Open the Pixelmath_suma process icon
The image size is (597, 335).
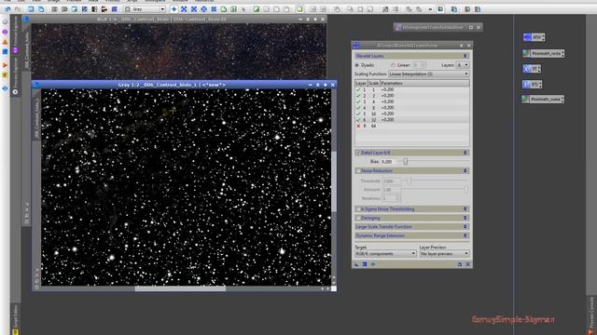543,100
